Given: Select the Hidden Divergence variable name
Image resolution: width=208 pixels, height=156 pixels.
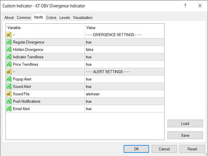Looking at the screenshot, I should pos(28,50).
